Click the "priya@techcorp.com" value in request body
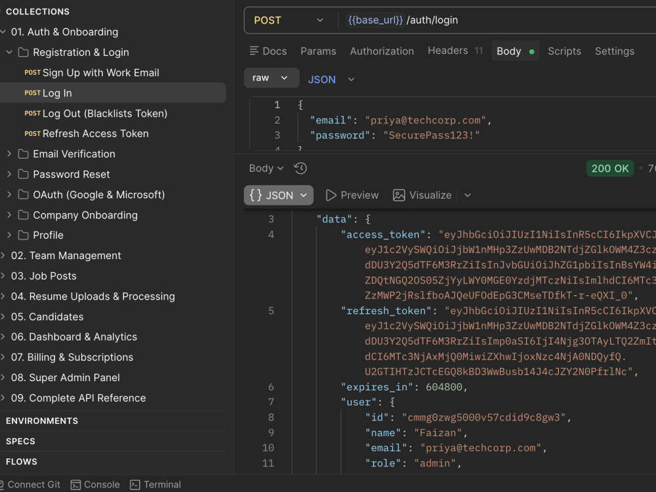 tap(426, 121)
